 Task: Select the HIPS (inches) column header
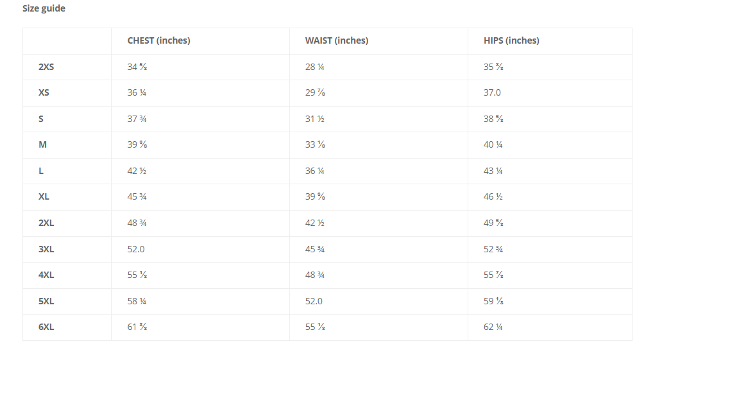coord(511,40)
